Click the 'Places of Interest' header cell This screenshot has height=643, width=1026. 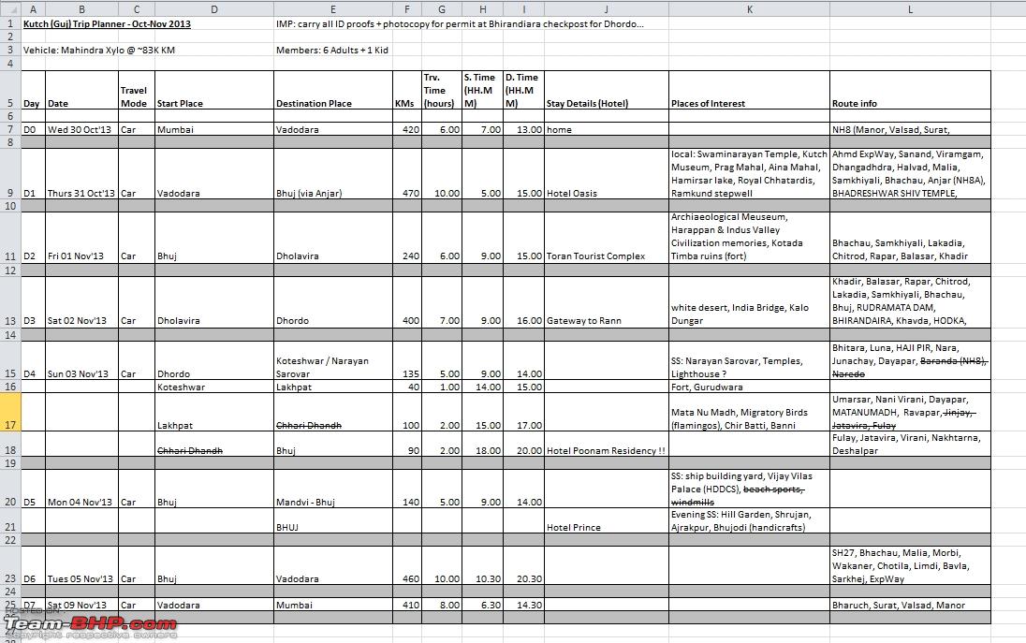tap(749, 90)
